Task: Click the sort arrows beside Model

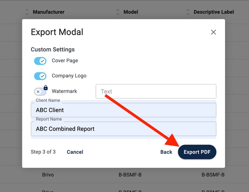Action: 118,12
